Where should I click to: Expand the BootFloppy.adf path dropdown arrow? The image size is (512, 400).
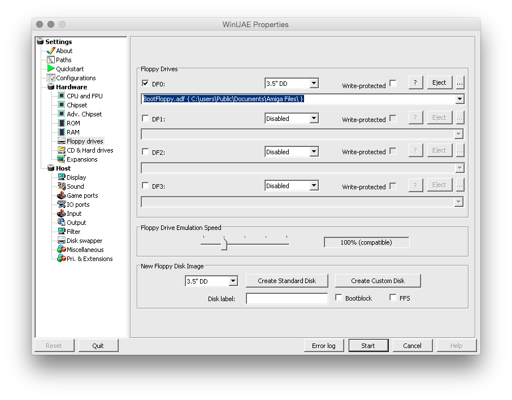point(459,99)
